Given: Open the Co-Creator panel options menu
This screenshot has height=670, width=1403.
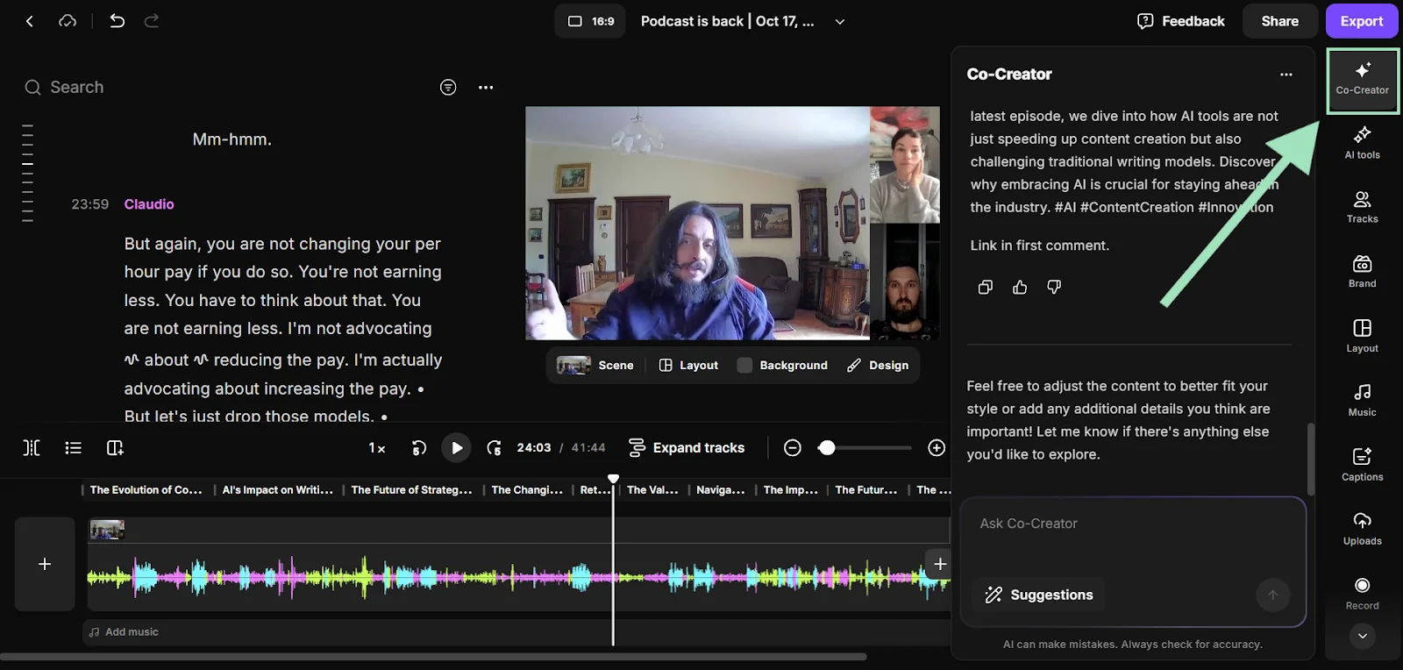Looking at the screenshot, I should pos(1285,75).
